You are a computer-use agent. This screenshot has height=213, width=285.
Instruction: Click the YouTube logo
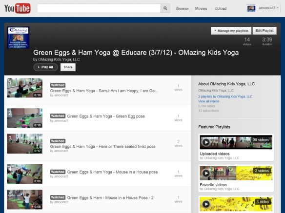(18, 8)
